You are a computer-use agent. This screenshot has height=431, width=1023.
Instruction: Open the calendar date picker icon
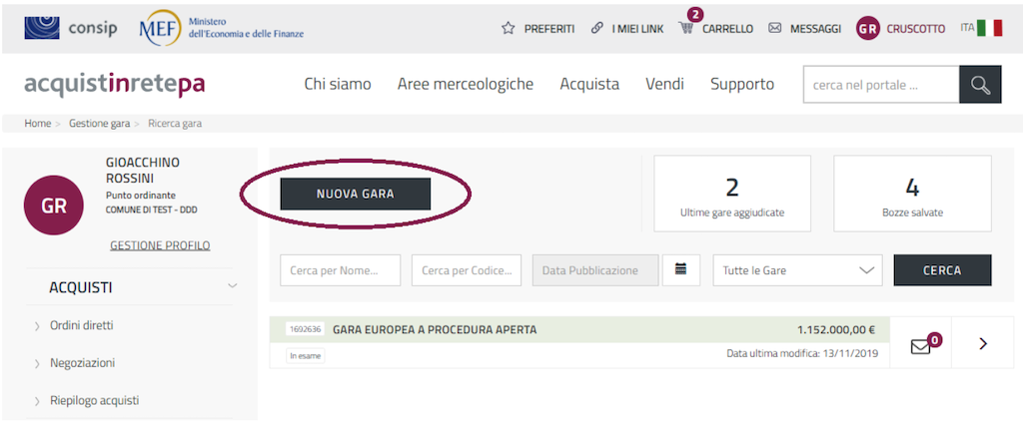tap(680, 269)
